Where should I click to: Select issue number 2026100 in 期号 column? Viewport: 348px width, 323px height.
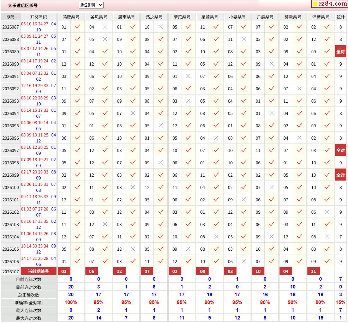pyautogui.click(x=11, y=187)
